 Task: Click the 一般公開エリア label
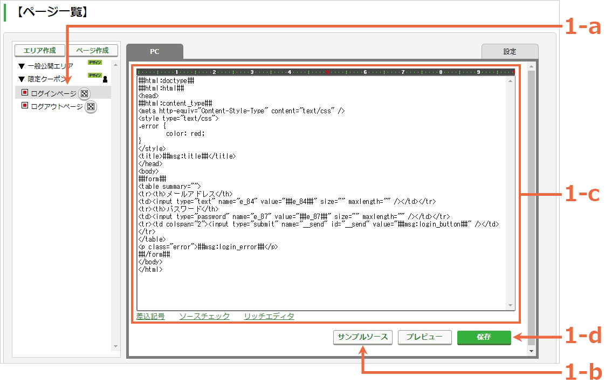[51, 66]
